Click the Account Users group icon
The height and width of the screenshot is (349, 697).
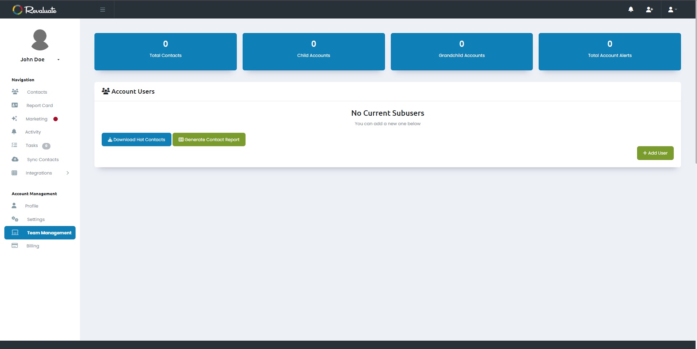coord(106,91)
